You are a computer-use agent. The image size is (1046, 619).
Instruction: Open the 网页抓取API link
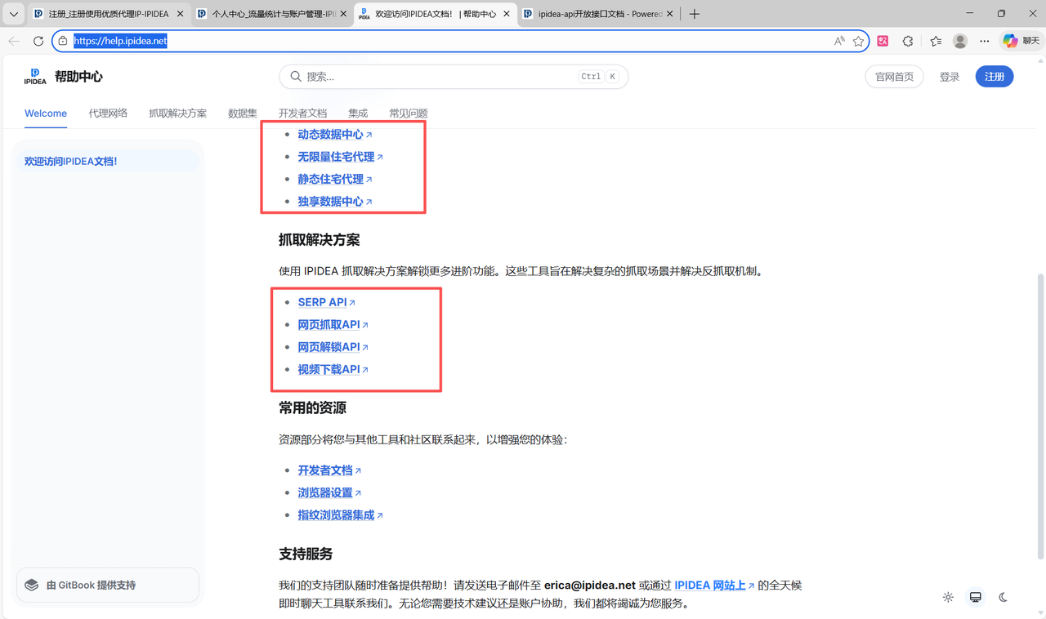(333, 325)
